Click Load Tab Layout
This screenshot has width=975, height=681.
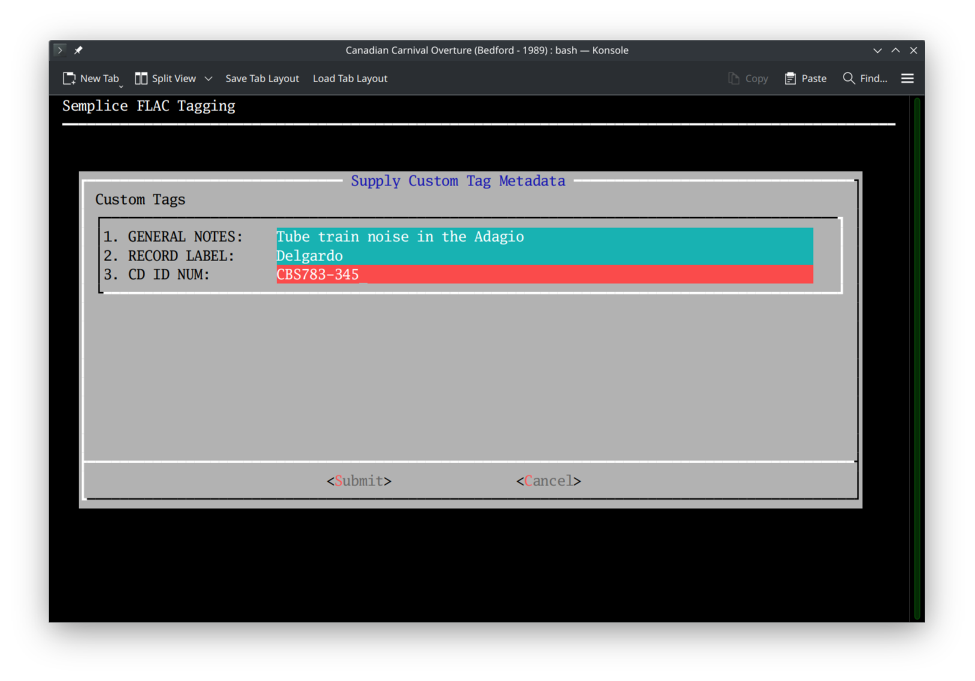point(350,78)
